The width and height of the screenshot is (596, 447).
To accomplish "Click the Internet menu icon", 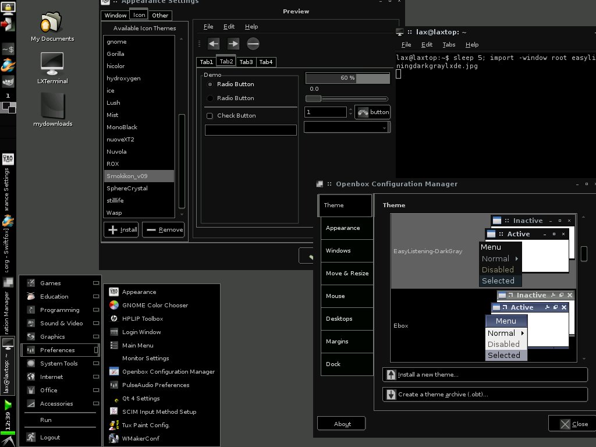I will coord(31,377).
